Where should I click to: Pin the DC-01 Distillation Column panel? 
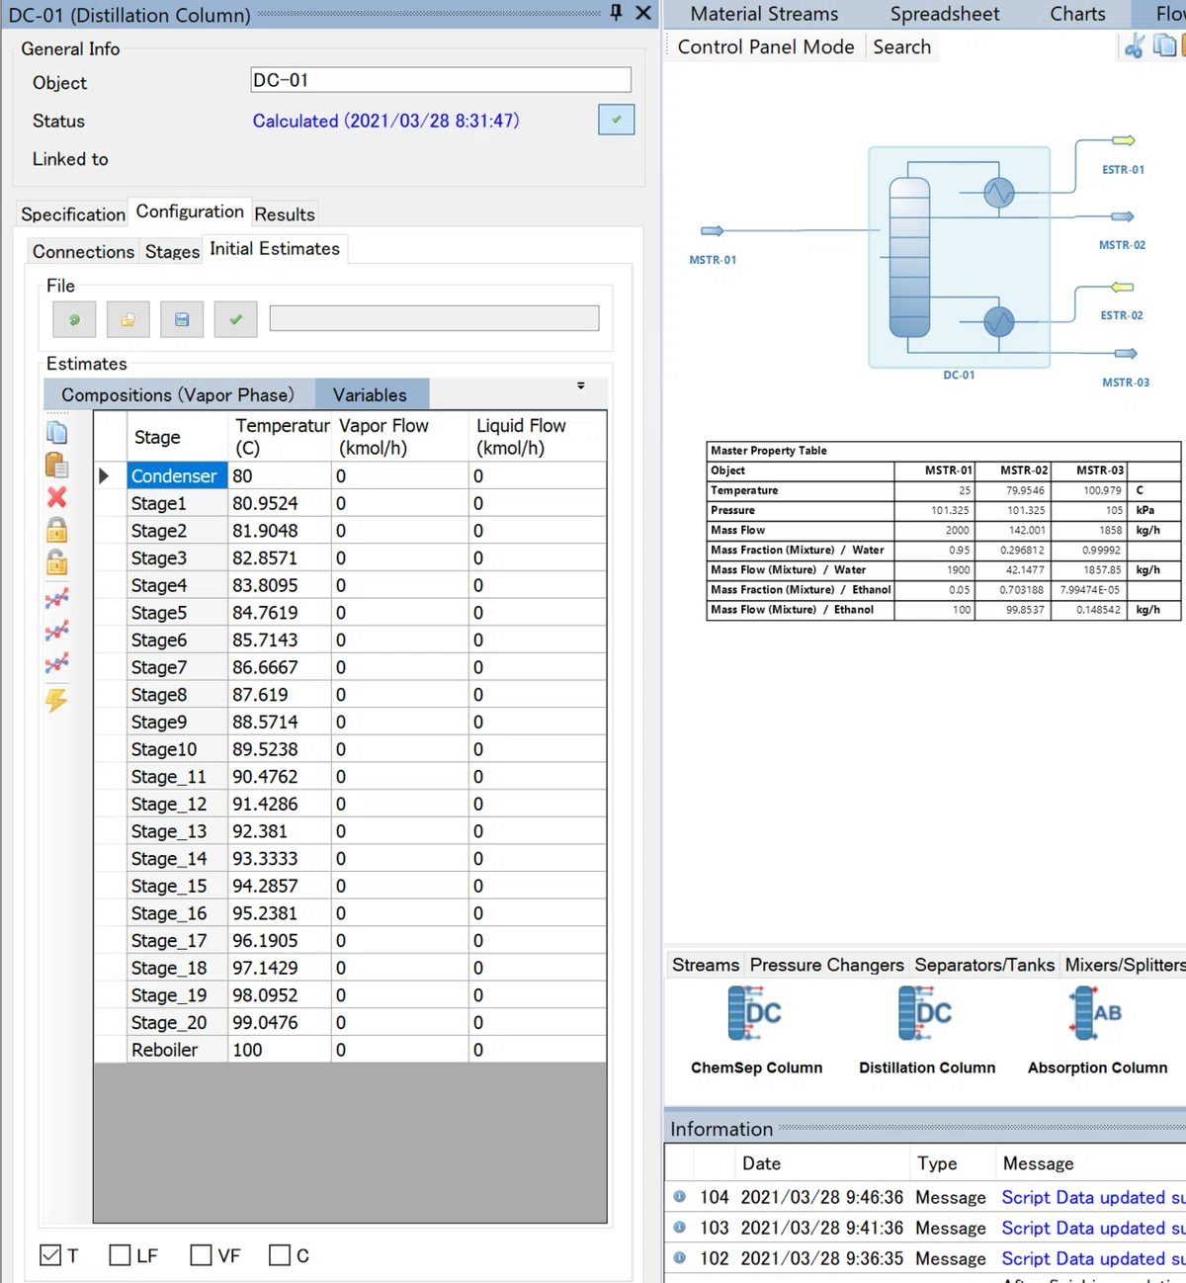pyautogui.click(x=617, y=13)
